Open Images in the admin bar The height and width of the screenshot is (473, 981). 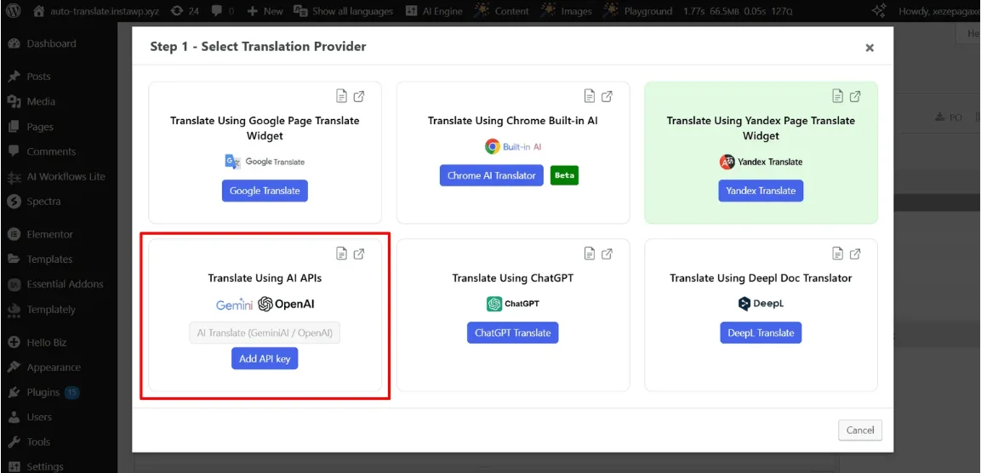pos(566,11)
